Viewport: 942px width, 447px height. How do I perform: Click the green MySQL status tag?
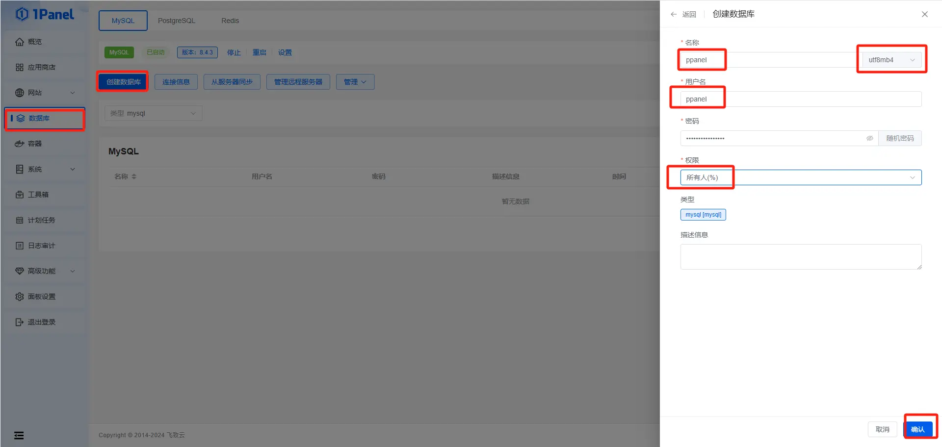click(x=119, y=52)
